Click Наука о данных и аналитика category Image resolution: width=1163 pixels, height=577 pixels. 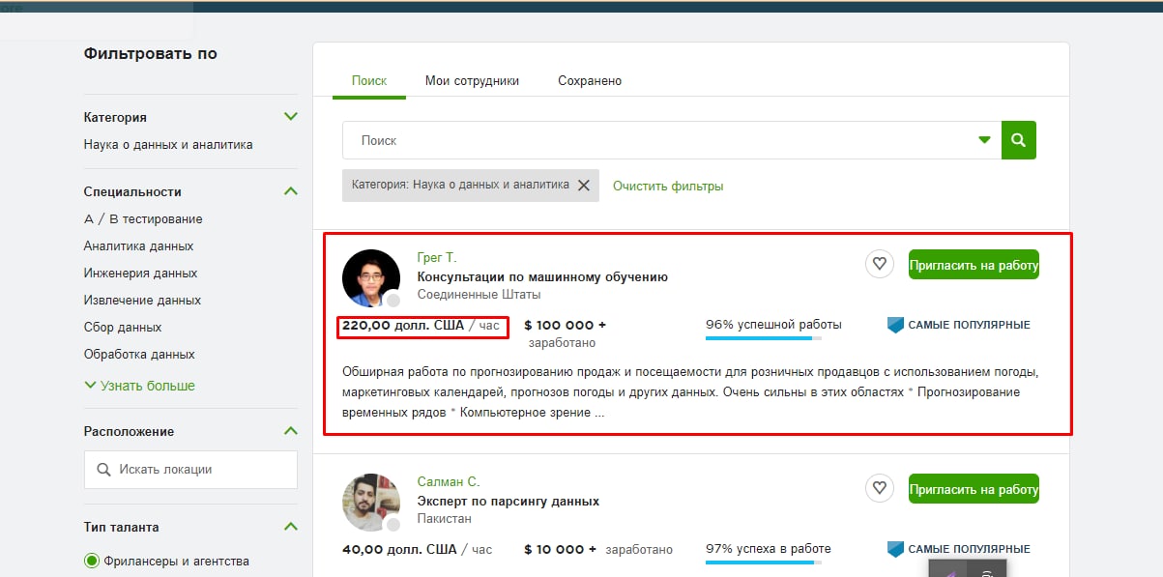point(168,145)
